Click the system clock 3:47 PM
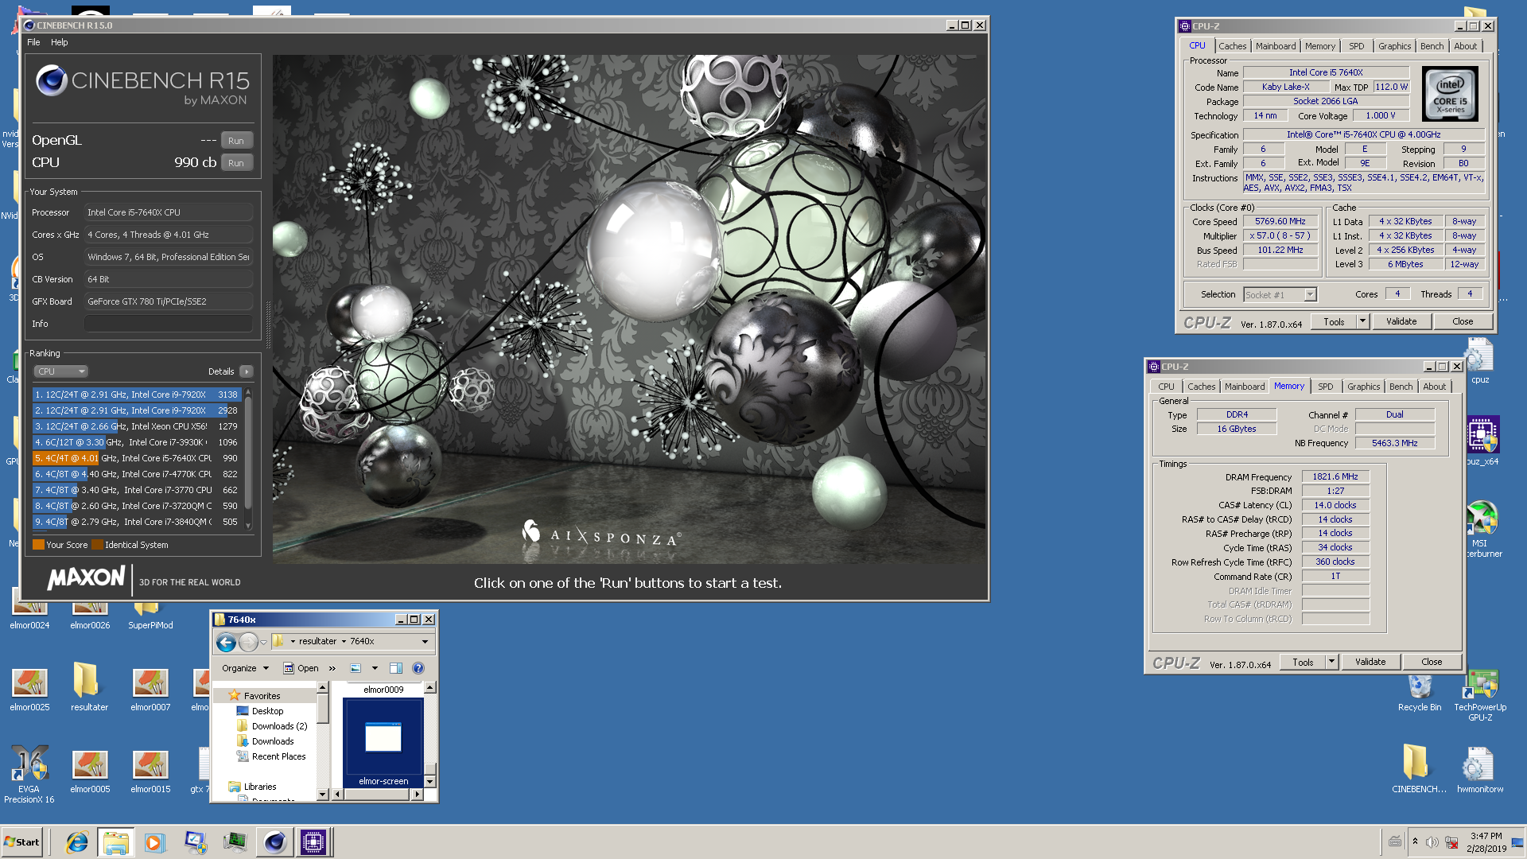Viewport: 1527px width, 859px height. (1486, 836)
